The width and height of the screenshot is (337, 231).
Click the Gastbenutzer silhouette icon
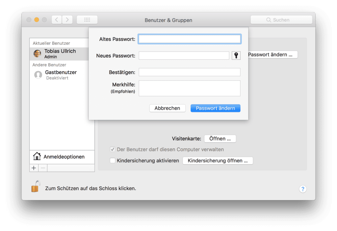[38, 75]
